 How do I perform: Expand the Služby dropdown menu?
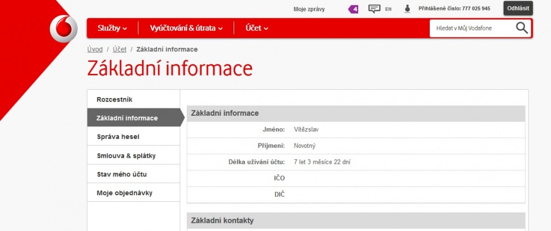112,28
